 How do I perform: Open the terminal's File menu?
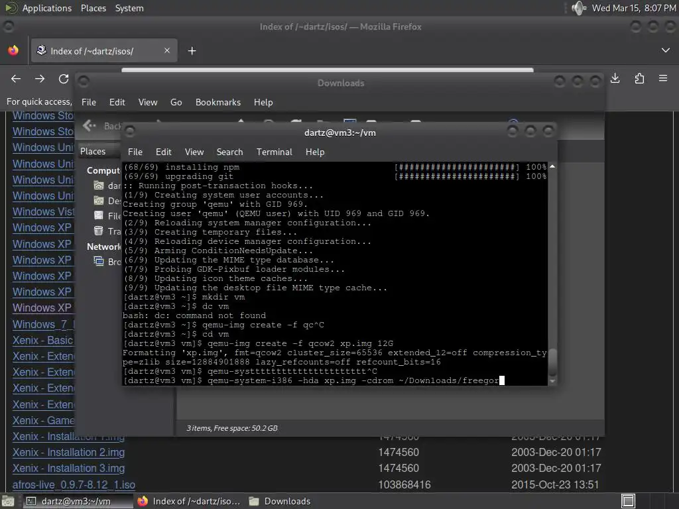135,152
